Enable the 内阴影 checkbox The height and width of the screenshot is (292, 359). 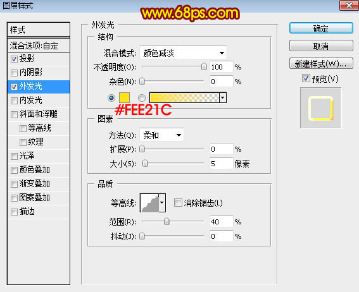14,73
